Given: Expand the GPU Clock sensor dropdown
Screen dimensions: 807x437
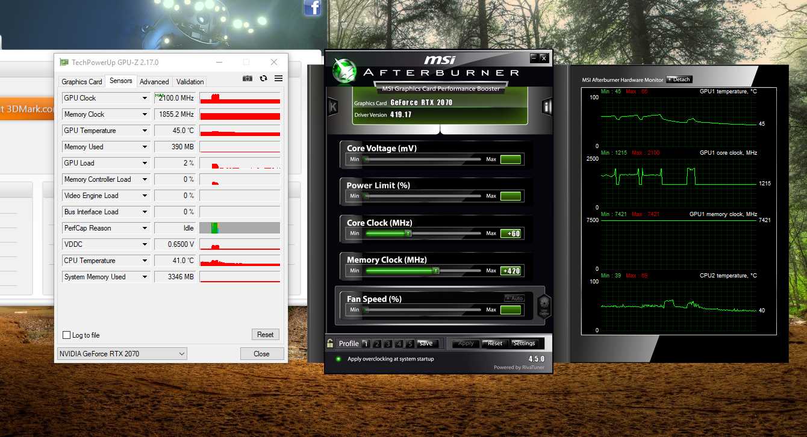Looking at the screenshot, I should click(145, 98).
